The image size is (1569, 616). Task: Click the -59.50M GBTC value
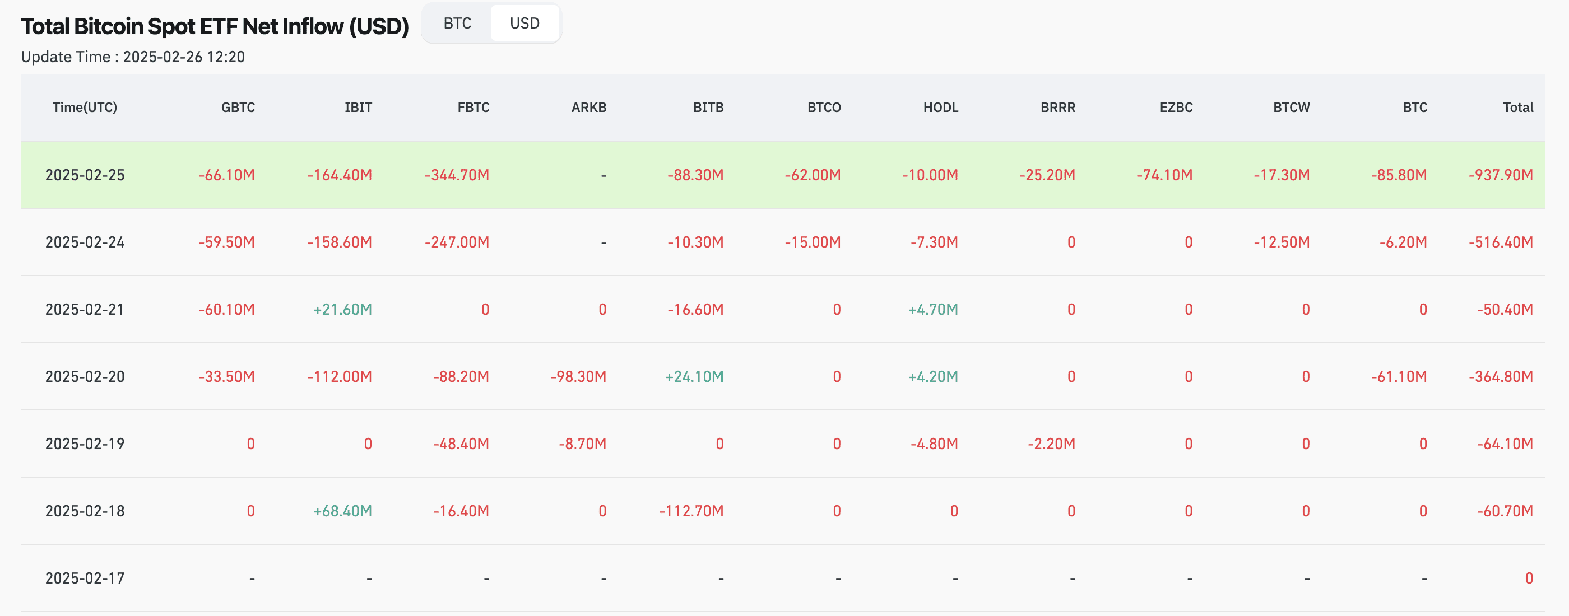point(226,242)
